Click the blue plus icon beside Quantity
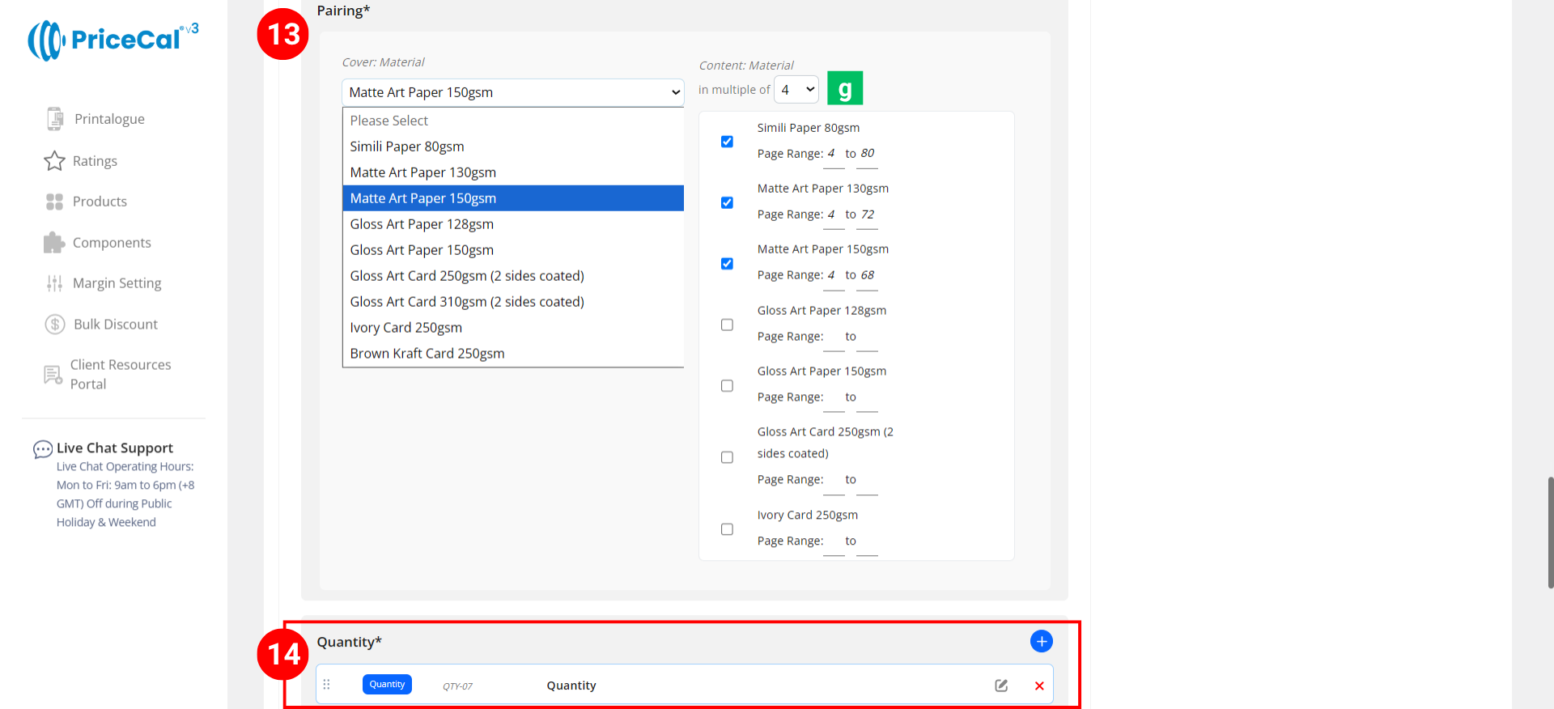Viewport: 1554px width, 709px height. 1041,642
